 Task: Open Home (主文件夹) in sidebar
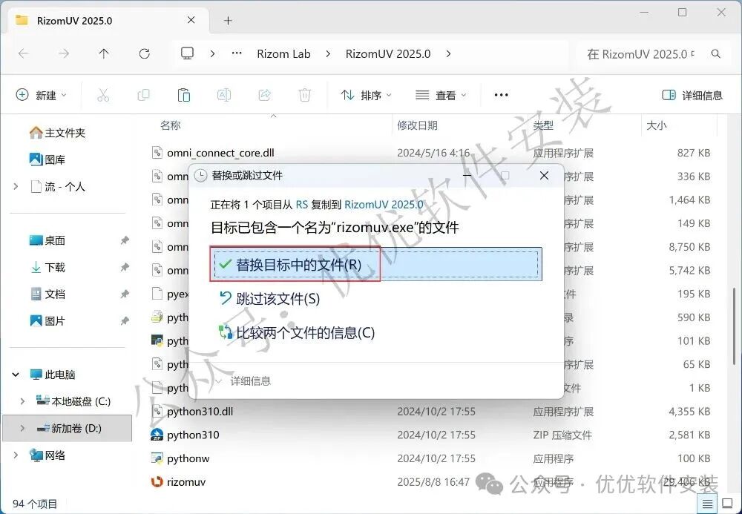click(57, 133)
